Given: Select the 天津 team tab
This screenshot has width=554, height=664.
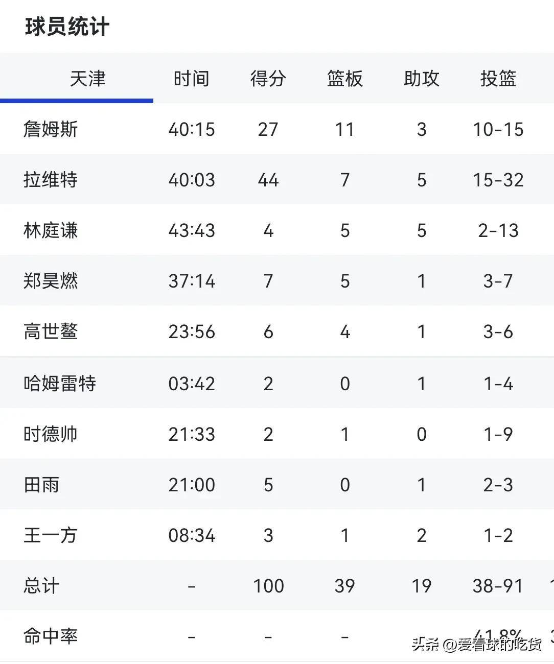Looking at the screenshot, I should pos(88,78).
